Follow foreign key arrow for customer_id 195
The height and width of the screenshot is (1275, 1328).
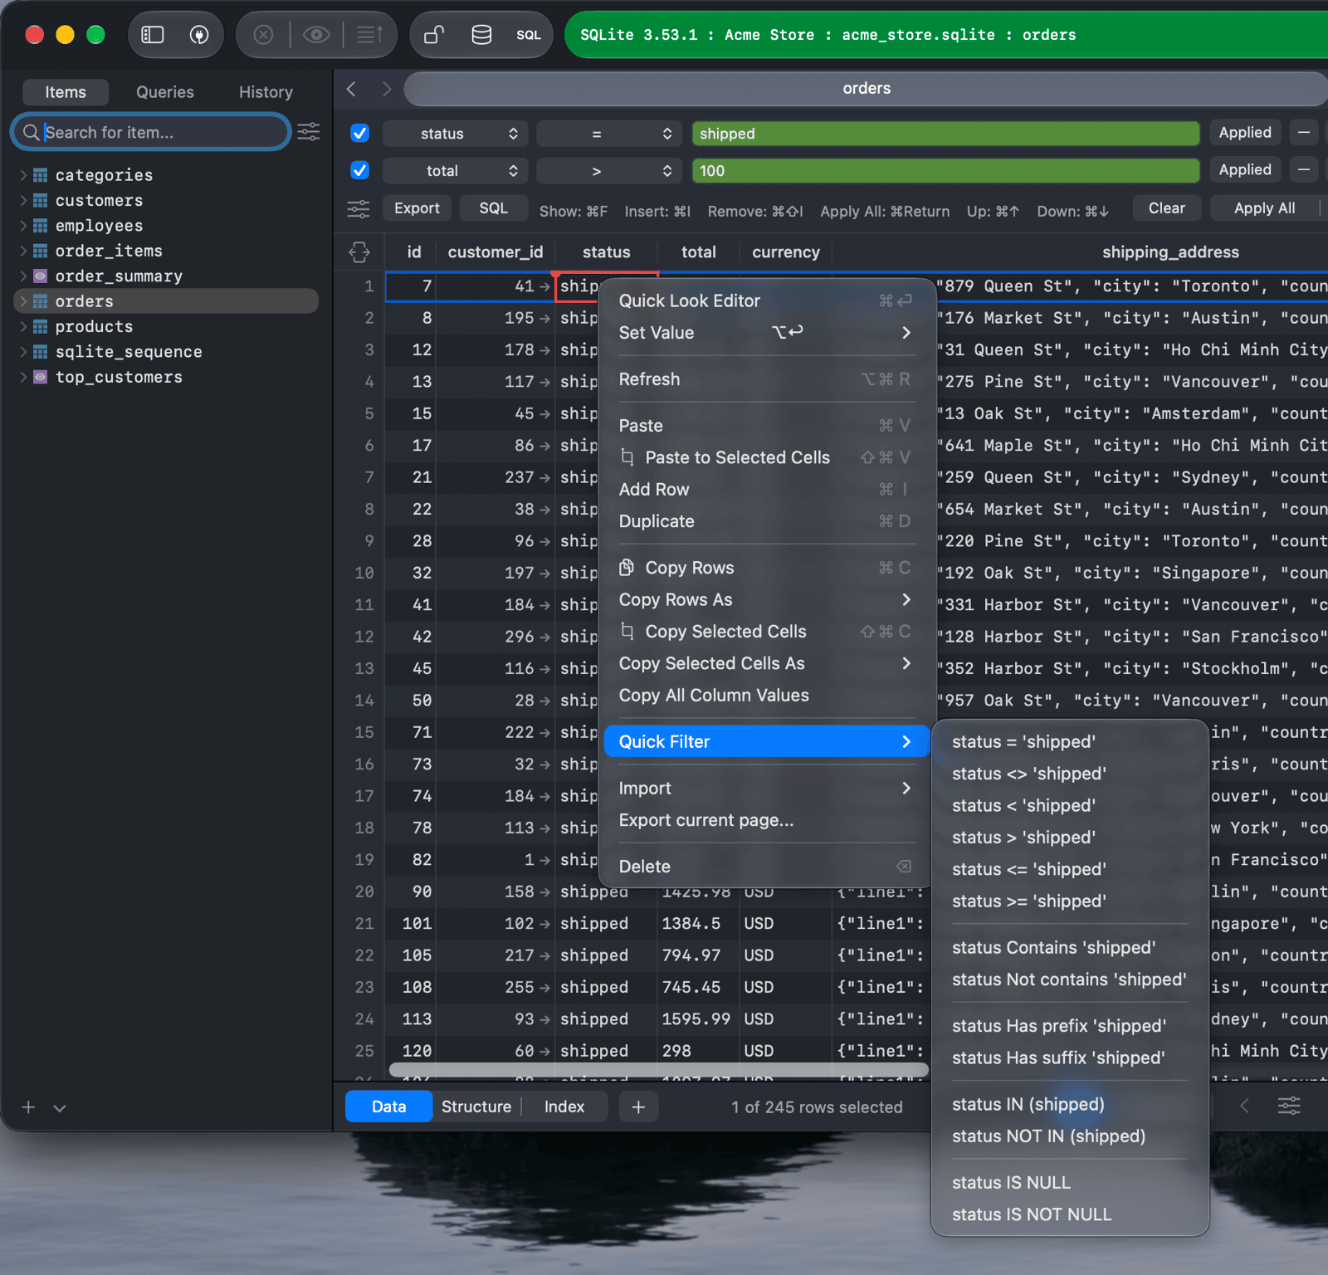pos(544,319)
